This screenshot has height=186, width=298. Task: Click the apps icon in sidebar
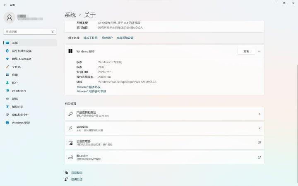(7, 75)
